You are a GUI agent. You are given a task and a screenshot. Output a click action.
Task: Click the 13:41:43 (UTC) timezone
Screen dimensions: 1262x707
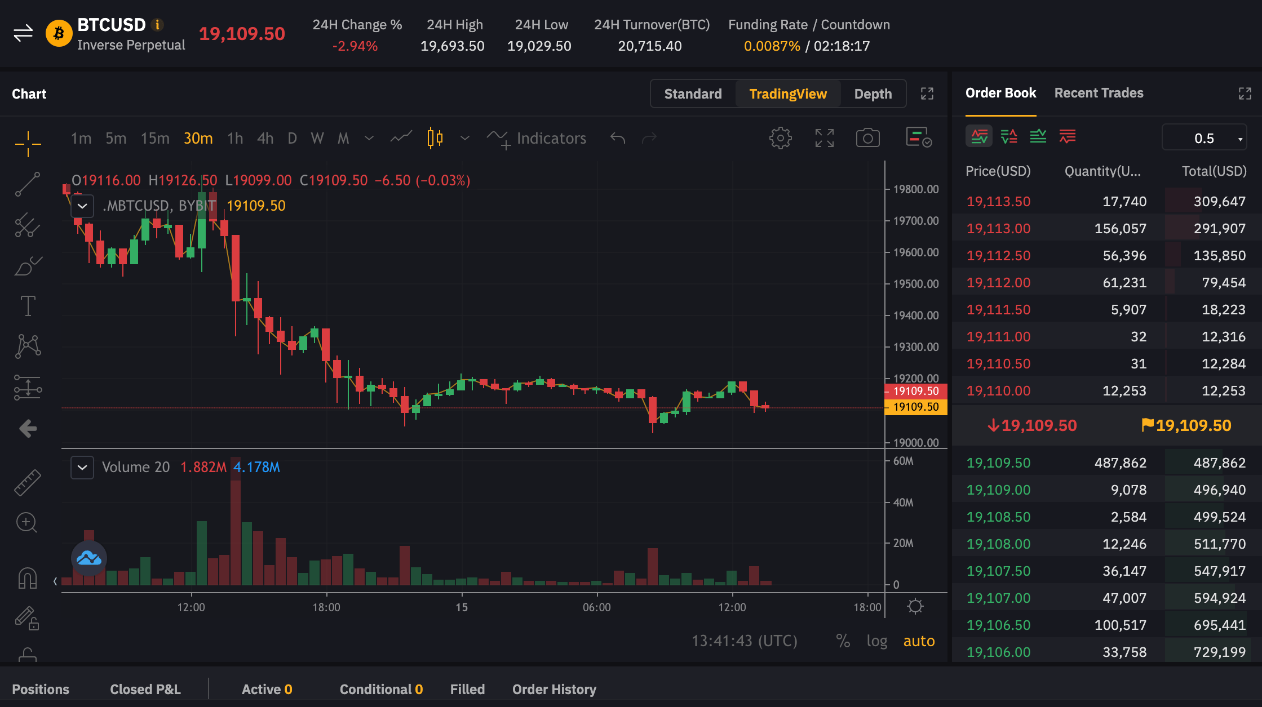tap(745, 641)
